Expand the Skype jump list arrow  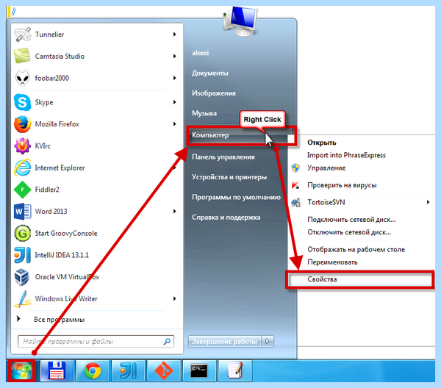[x=175, y=102]
